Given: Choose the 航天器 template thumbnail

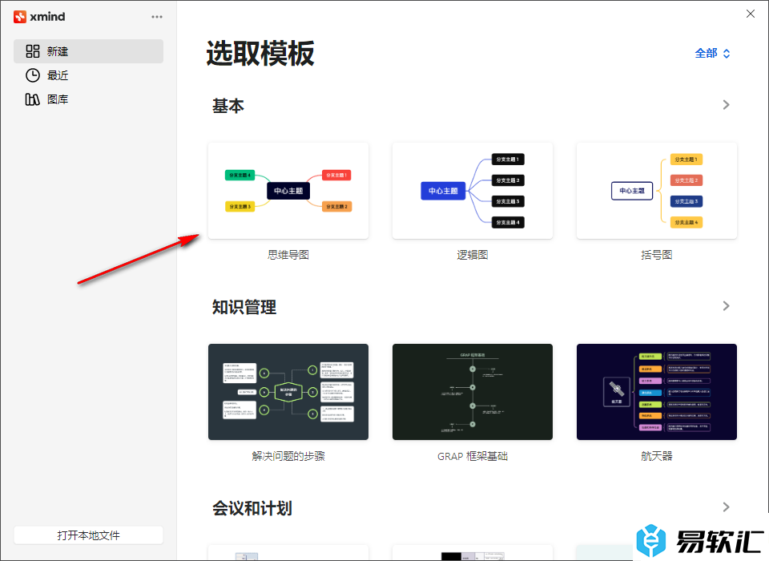Looking at the screenshot, I should pyautogui.click(x=657, y=392).
